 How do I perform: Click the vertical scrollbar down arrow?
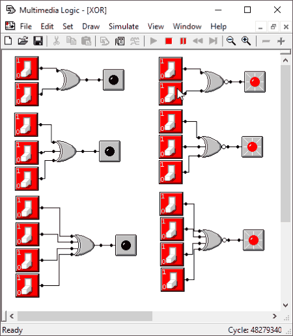pyautogui.click(x=285, y=305)
